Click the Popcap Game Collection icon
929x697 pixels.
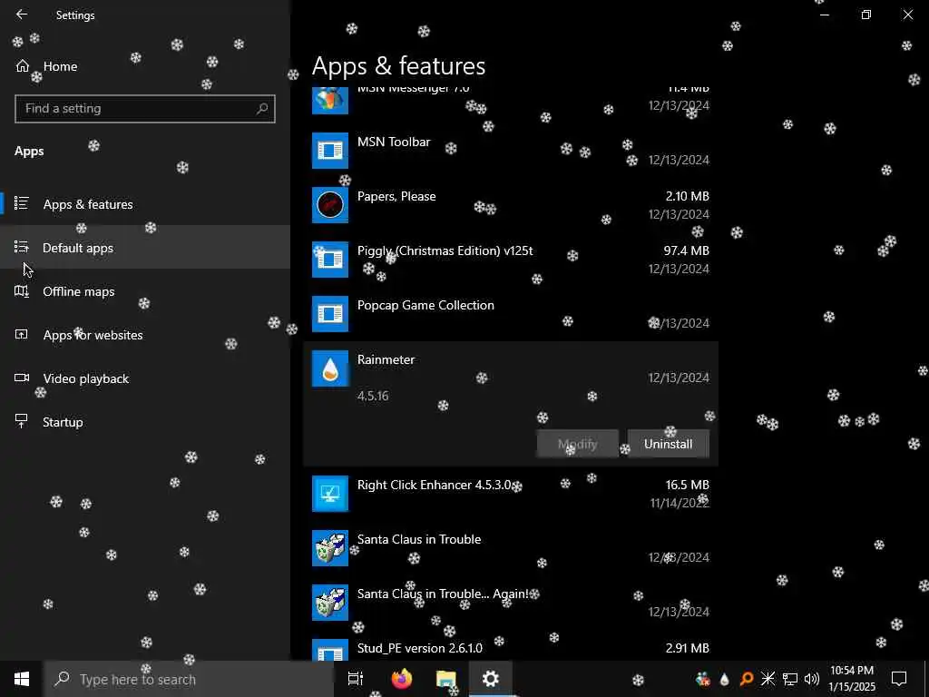[x=330, y=314]
